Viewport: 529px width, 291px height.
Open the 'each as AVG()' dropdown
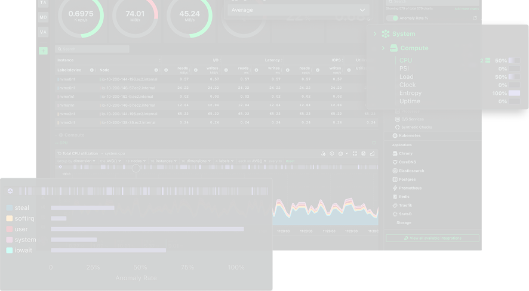click(x=253, y=161)
